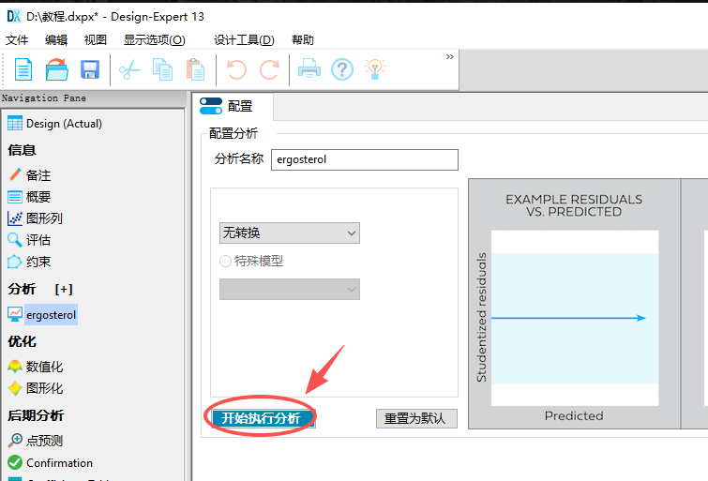
Task: Open the 设计工具(D) menu
Action: coord(244,40)
